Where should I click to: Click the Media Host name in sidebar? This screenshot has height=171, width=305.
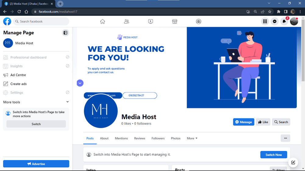tap(24, 43)
